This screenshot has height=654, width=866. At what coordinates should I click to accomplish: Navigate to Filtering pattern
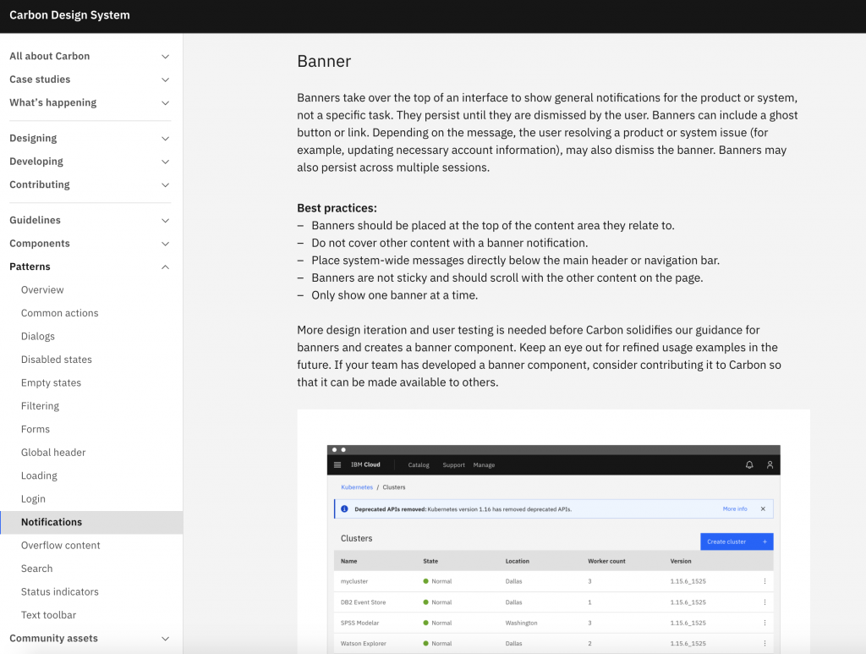coord(40,405)
